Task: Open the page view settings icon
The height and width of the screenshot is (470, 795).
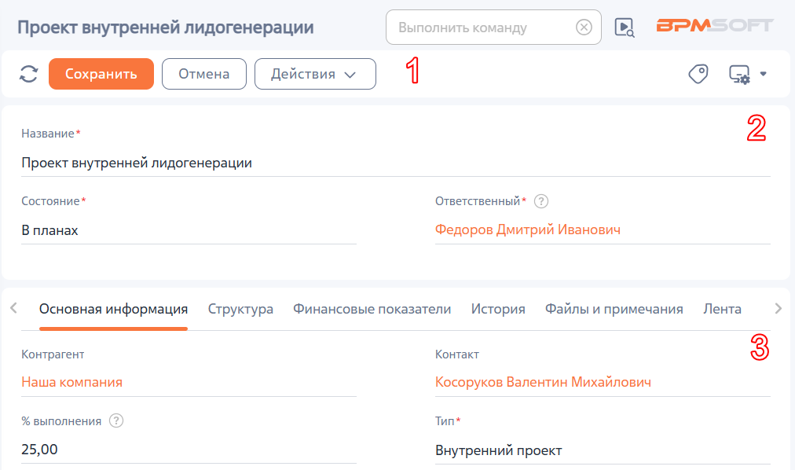Action: 739,75
